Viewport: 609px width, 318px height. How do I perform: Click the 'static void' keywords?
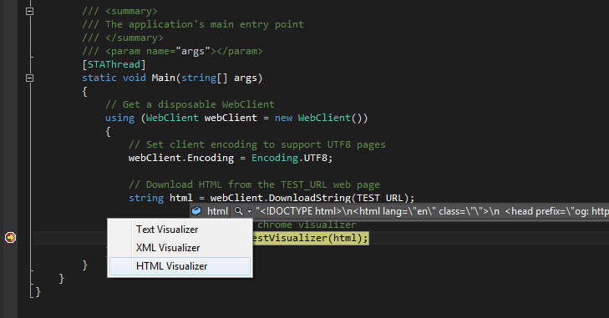114,78
